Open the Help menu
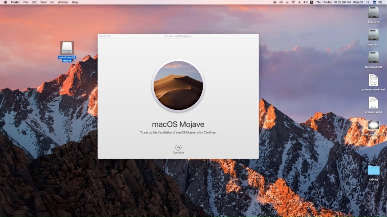 75,2
